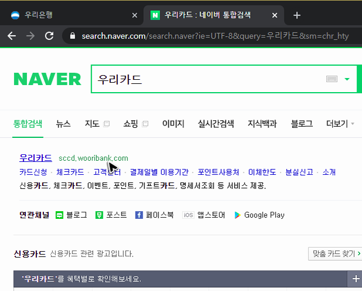The image size is (362, 291).
Task: Open a new tab with the plus button
Action: click(297, 15)
